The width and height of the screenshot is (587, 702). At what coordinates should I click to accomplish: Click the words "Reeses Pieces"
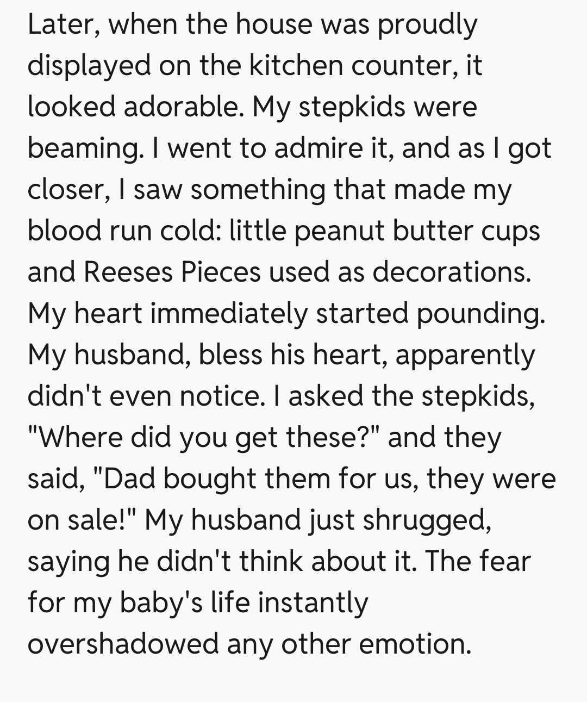(172, 272)
